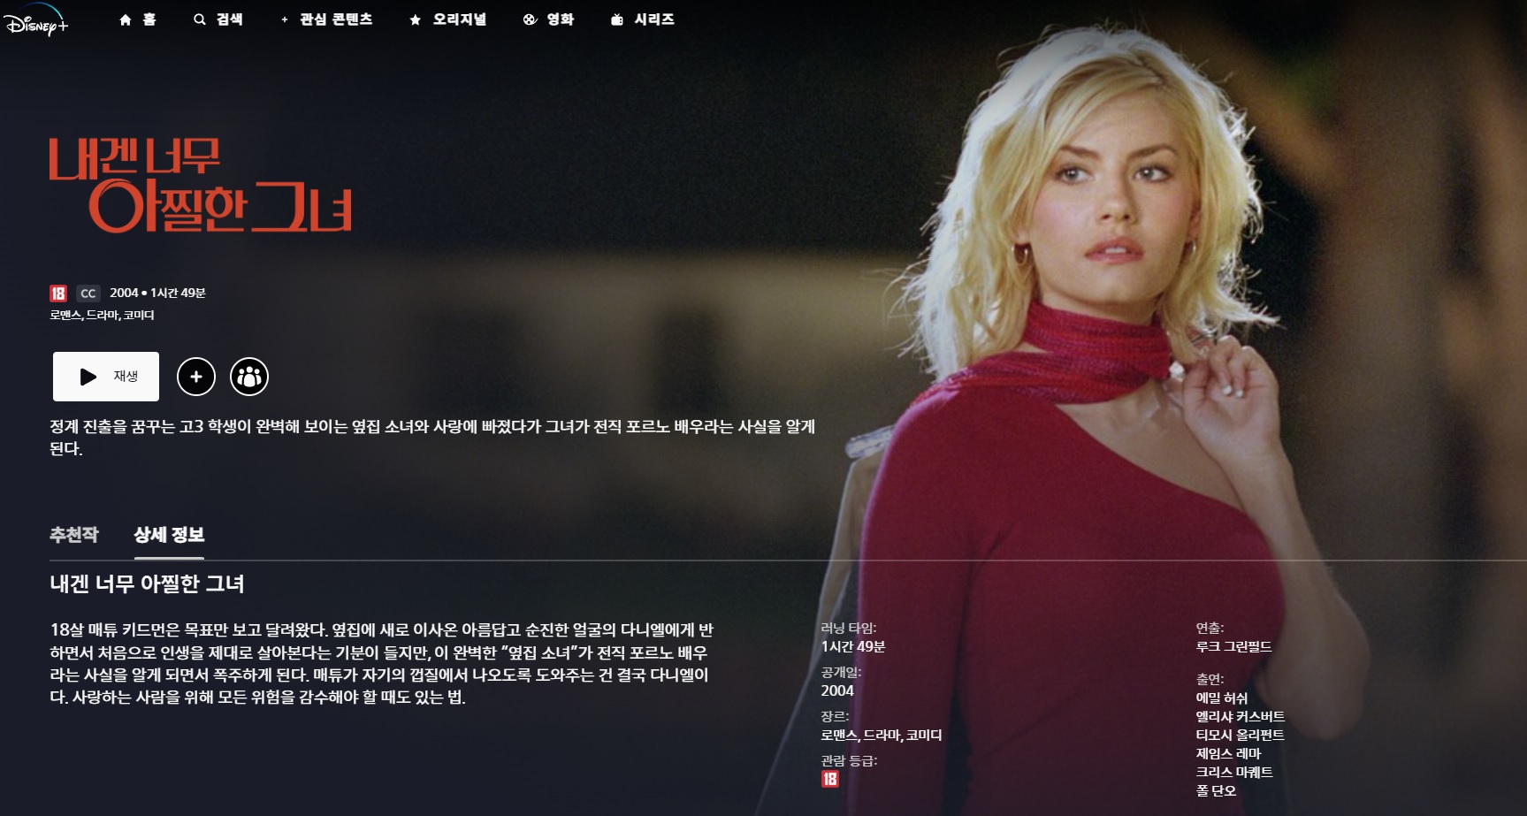The width and height of the screenshot is (1527, 816).
Task: Click cast name 폴 단오
Action: [1216, 790]
